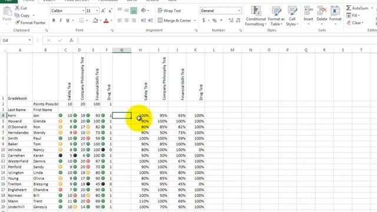Click the Borders grid icon
The image size is (377, 212).
(81, 21)
